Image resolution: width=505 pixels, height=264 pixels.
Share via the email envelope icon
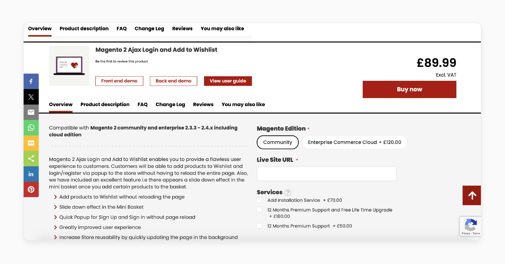coord(31,112)
